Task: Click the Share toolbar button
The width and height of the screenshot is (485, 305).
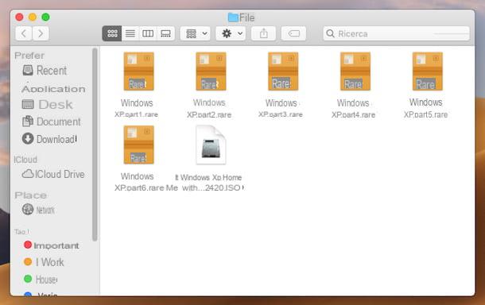Action: click(263, 33)
